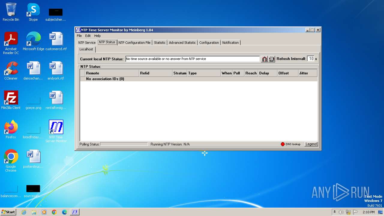
Task: Click NTP Monitor taskbar button
Action: 75,212
